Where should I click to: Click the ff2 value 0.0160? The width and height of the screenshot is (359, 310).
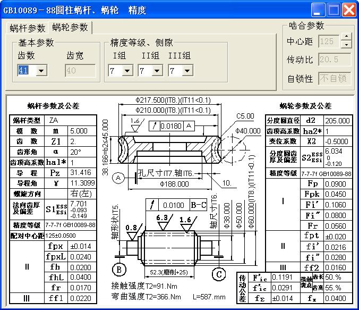336,267
